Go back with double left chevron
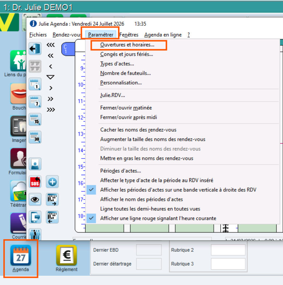Viewport: 283px width, 285px height. pos(50,55)
